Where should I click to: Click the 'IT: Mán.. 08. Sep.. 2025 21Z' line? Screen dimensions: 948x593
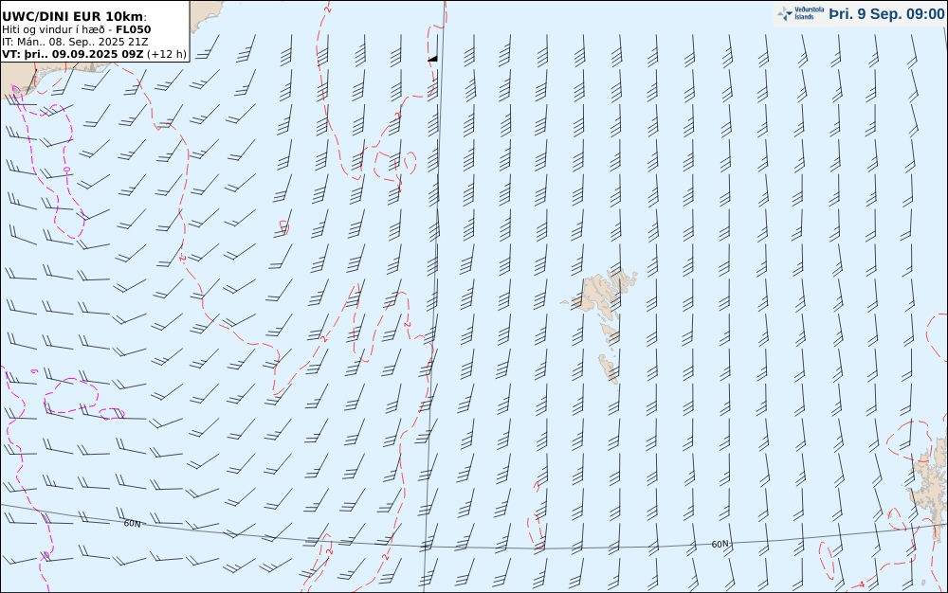75,42
